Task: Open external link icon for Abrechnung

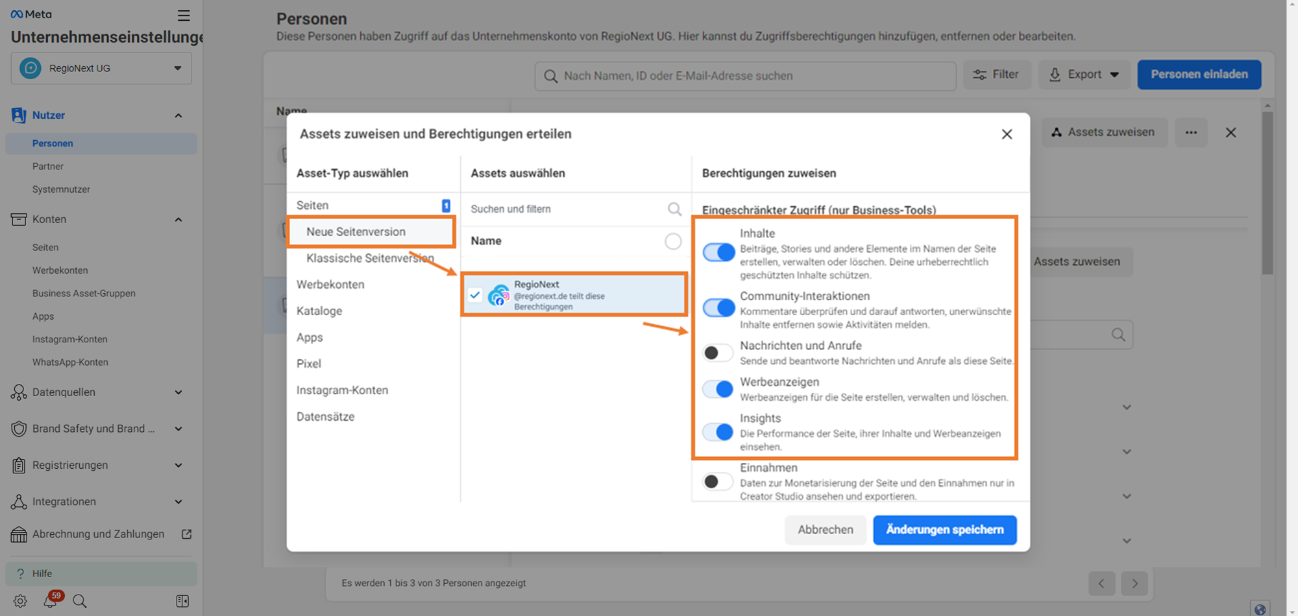Action: point(186,534)
